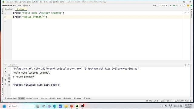Open the Terminal tool window
Viewport: 194px width, 109px height.
click(x=78, y=98)
